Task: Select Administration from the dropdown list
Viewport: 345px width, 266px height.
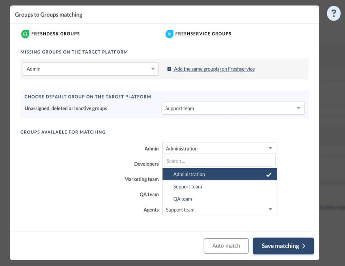Action: click(x=189, y=175)
